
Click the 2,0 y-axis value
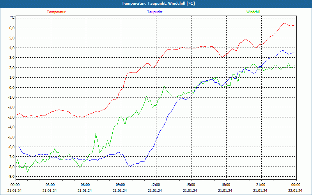click(12, 67)
